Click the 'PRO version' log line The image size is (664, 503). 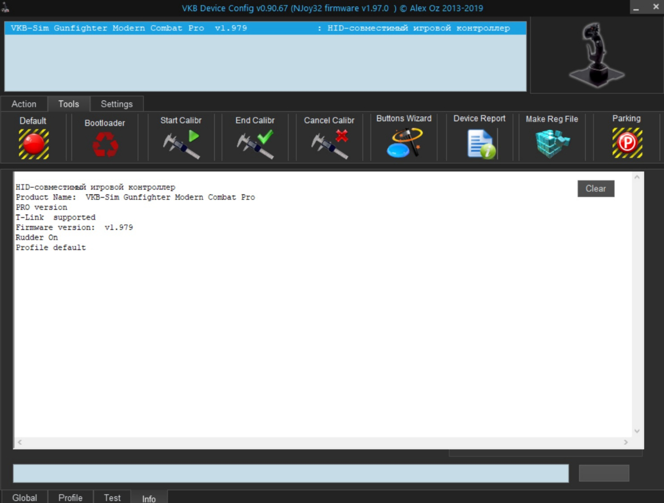pos(41,207)
